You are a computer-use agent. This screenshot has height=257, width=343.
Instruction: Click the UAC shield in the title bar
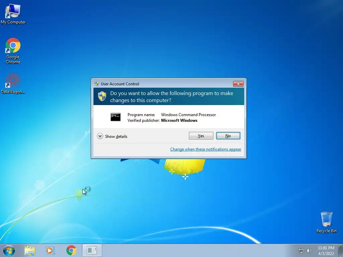(x=97, y=84)
